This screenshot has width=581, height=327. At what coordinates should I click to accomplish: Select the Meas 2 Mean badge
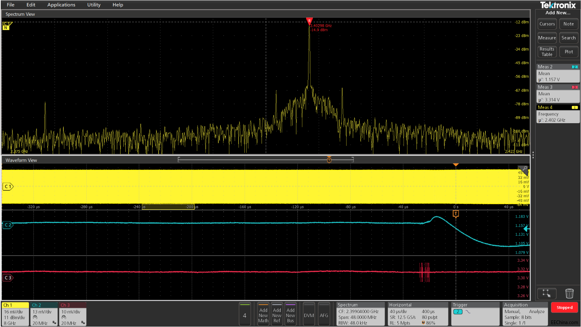click(558, 73)
